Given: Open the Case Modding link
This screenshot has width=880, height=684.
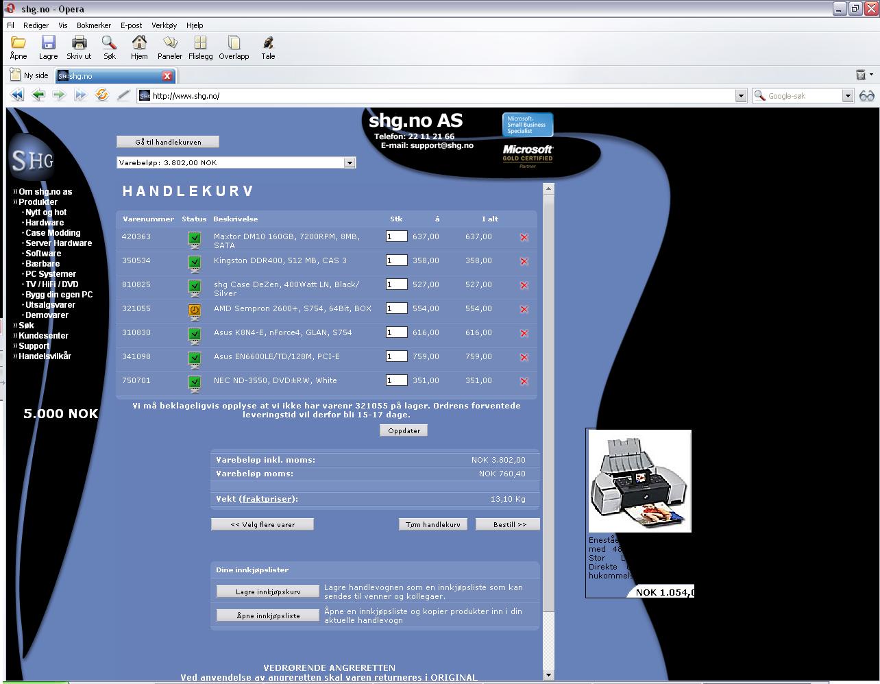Looking at the screenshot, I should pos(53,233).
